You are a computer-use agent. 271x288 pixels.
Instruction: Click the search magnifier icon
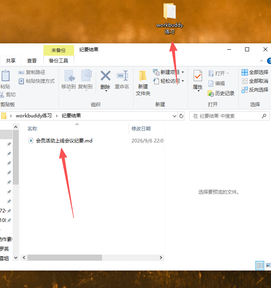(264, 116)
